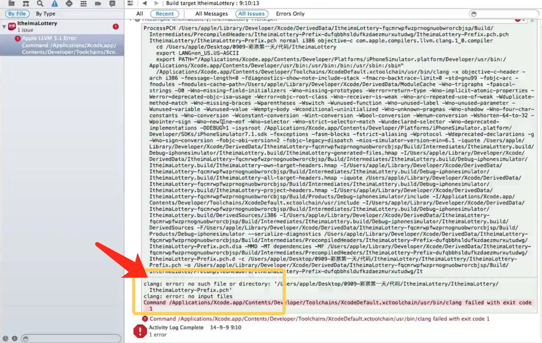Click the Command clang failed summary line
Image resolution: width=542 pixels, height=343 pixels.
(319, 319)
